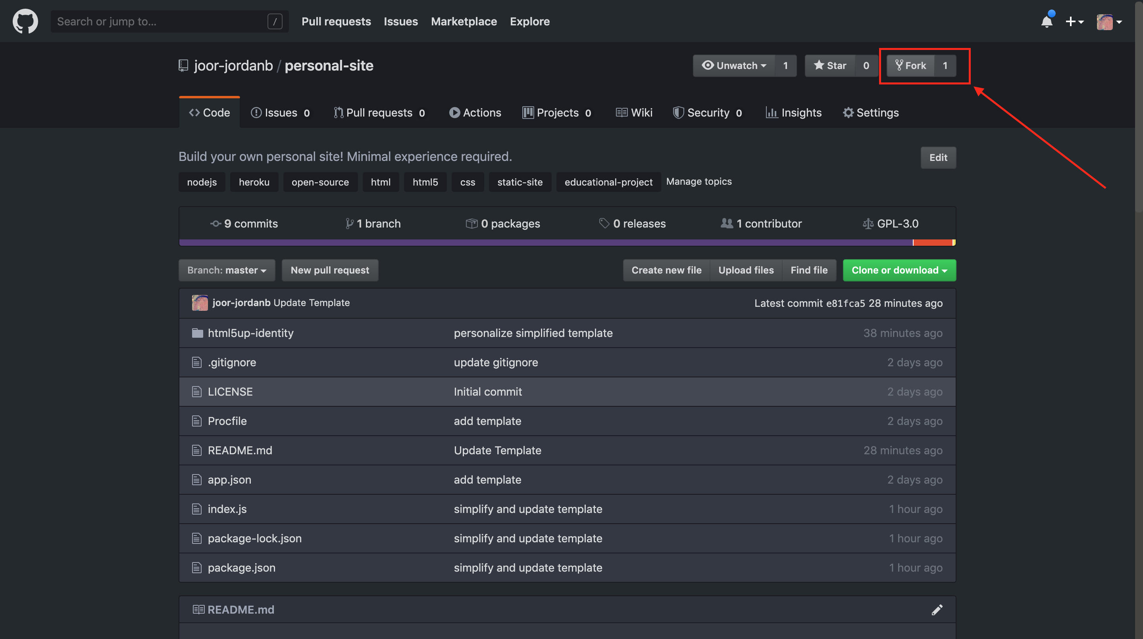Screen dimensions: 1143x639
Task: Open the Wiki tab
Action: click(x=634, y=113)
